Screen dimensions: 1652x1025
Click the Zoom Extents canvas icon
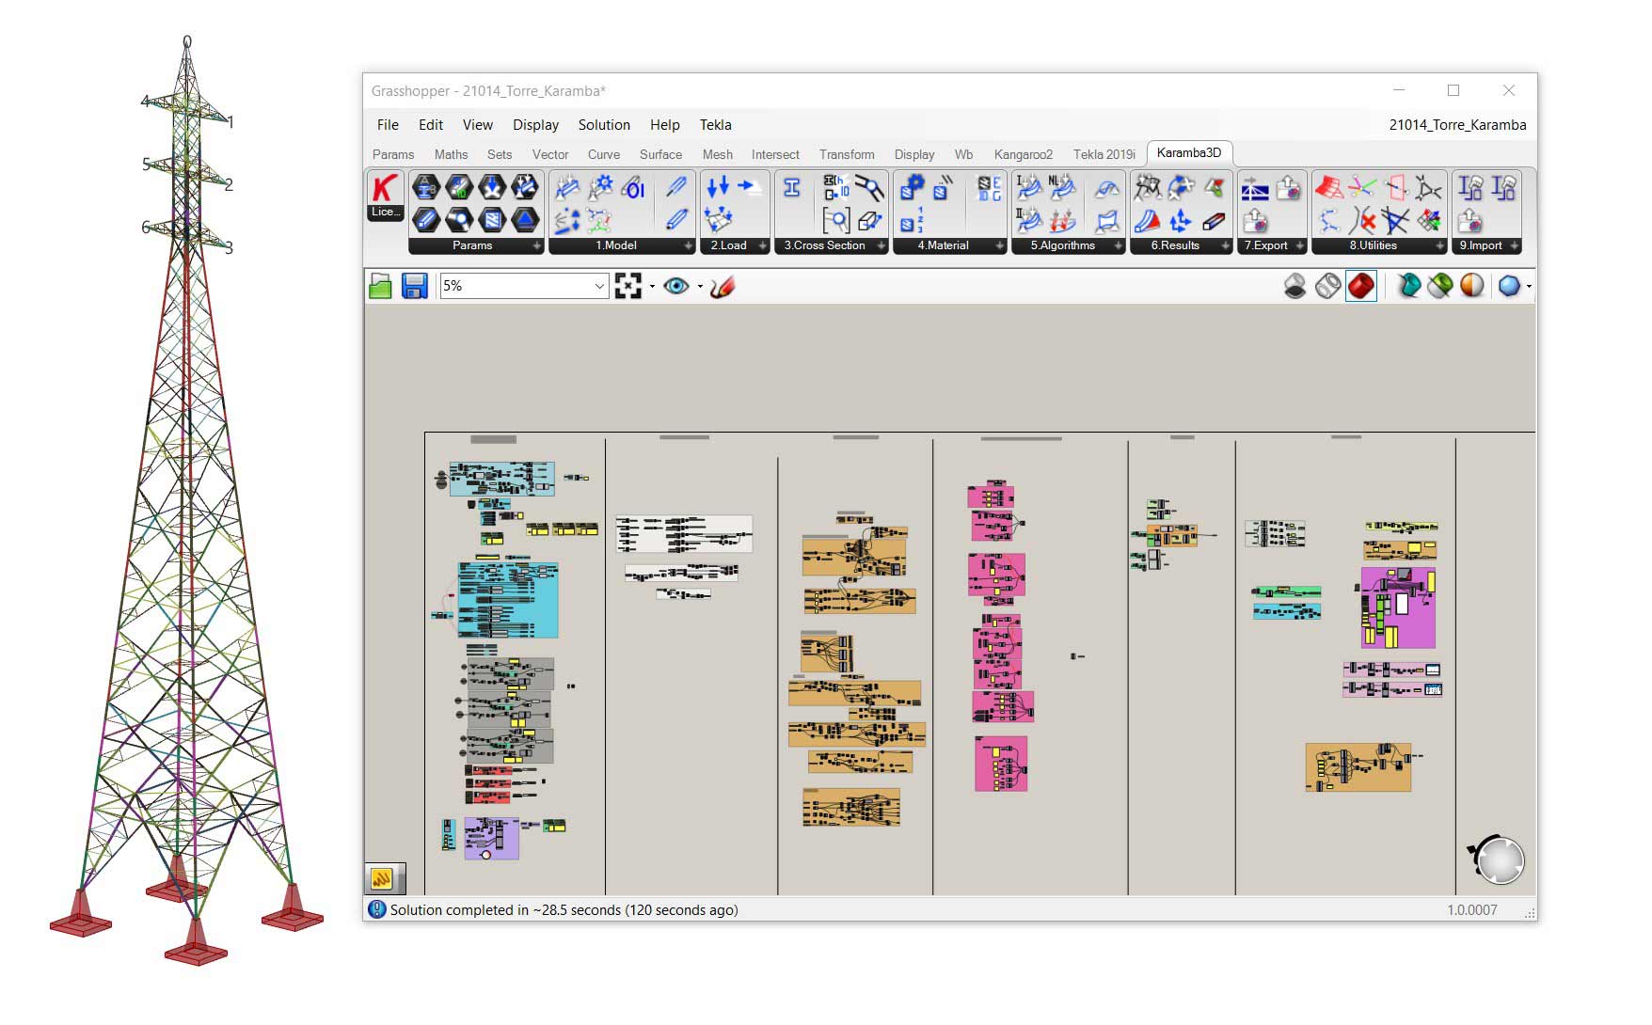pyautogui.click(x=627, y=286)
